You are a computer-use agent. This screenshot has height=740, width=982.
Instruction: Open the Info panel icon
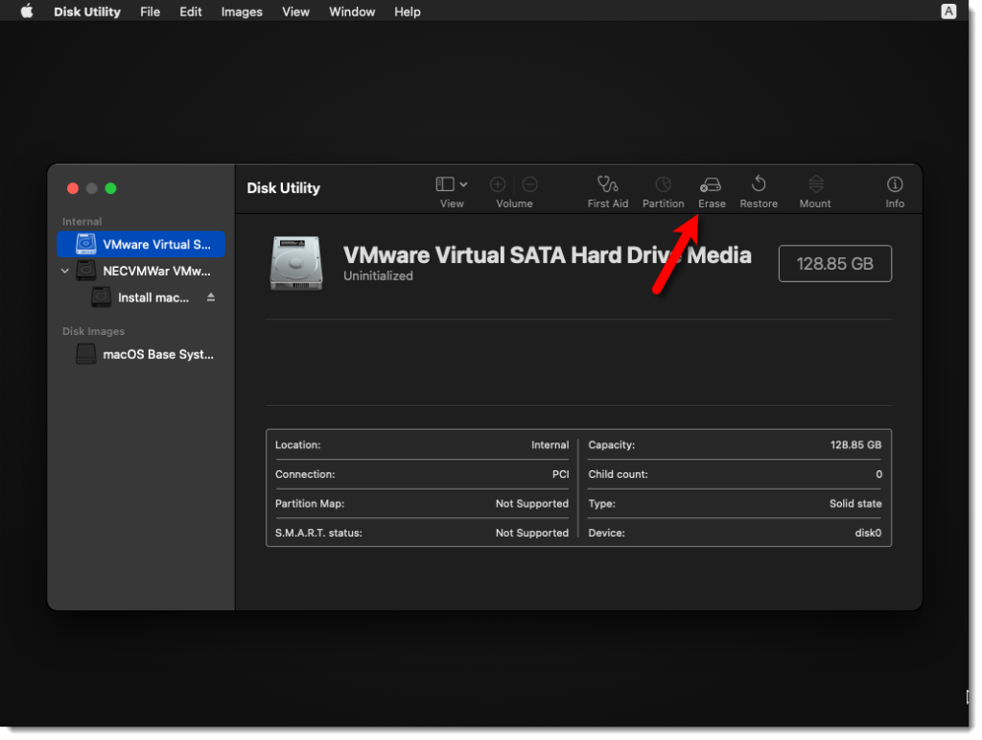coord(895,184)
